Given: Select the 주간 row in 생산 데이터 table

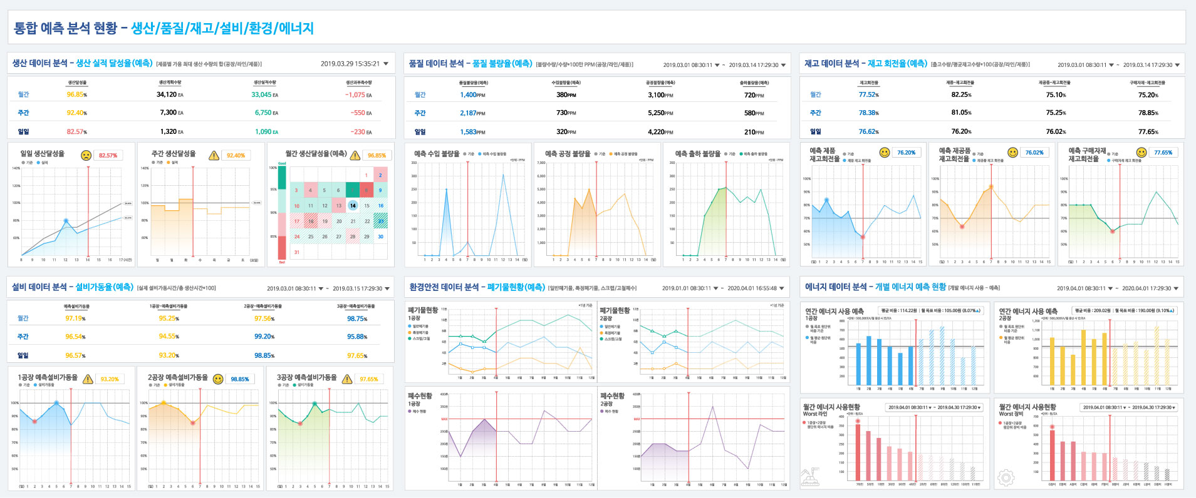Looking at the screenshot, I should (x=201, y=113).
